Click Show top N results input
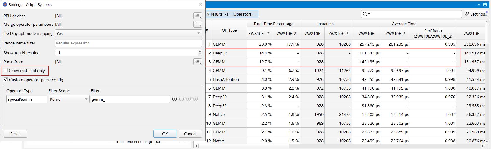Image resolution: width=491 pixels, height=149 pixels. [126, 53]
